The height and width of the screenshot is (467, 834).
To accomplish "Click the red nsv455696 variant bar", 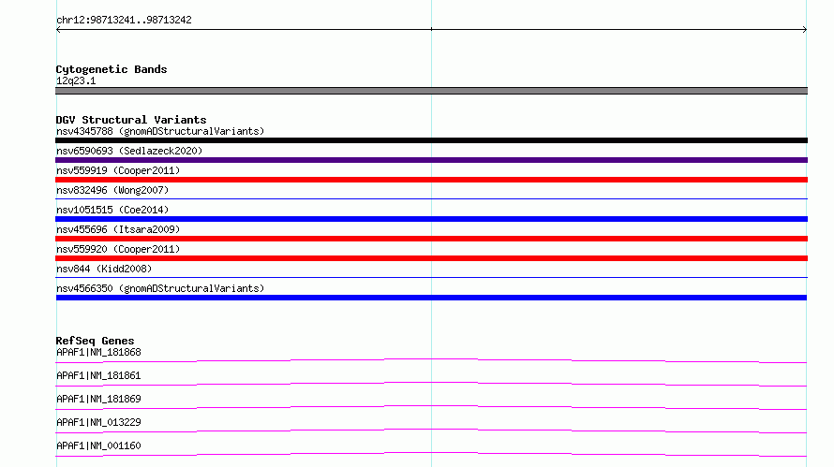I will point(431,239).
